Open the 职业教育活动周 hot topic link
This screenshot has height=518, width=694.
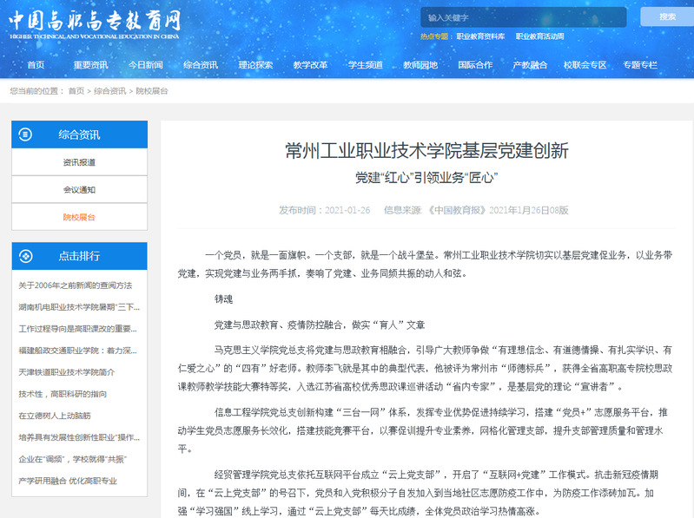click(x=539, y=36)
